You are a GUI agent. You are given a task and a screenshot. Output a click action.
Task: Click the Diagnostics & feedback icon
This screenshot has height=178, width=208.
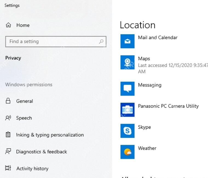tap(8, 151)
